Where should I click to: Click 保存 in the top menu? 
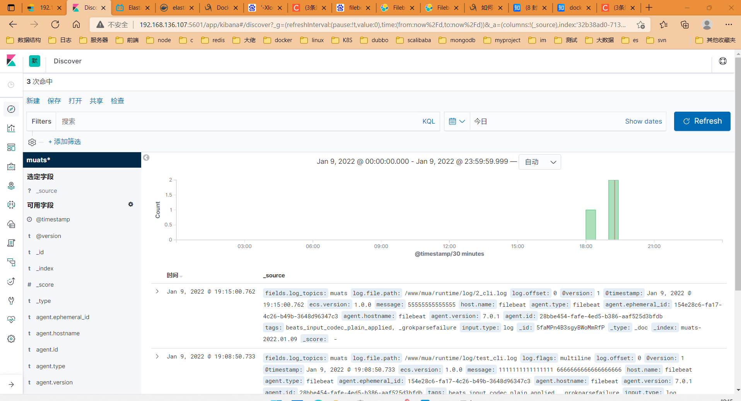point(54,101)
